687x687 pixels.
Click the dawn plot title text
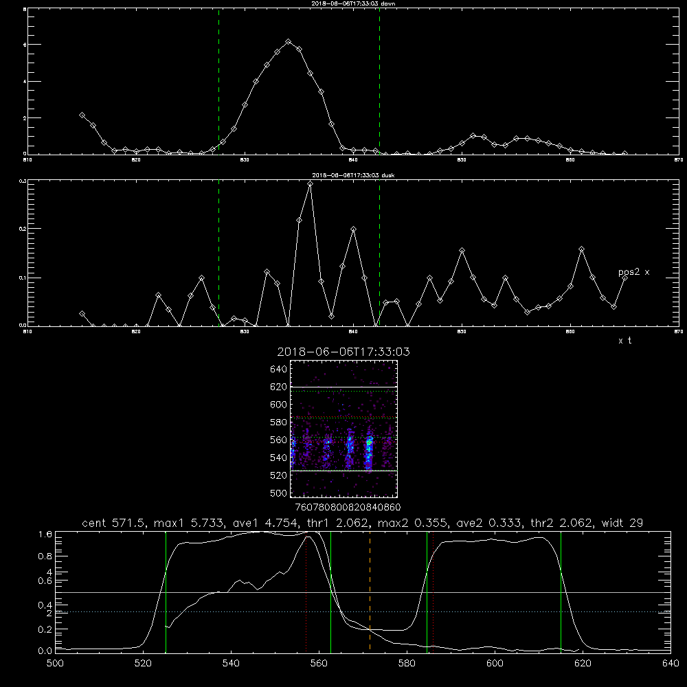(x=353, y=3)
